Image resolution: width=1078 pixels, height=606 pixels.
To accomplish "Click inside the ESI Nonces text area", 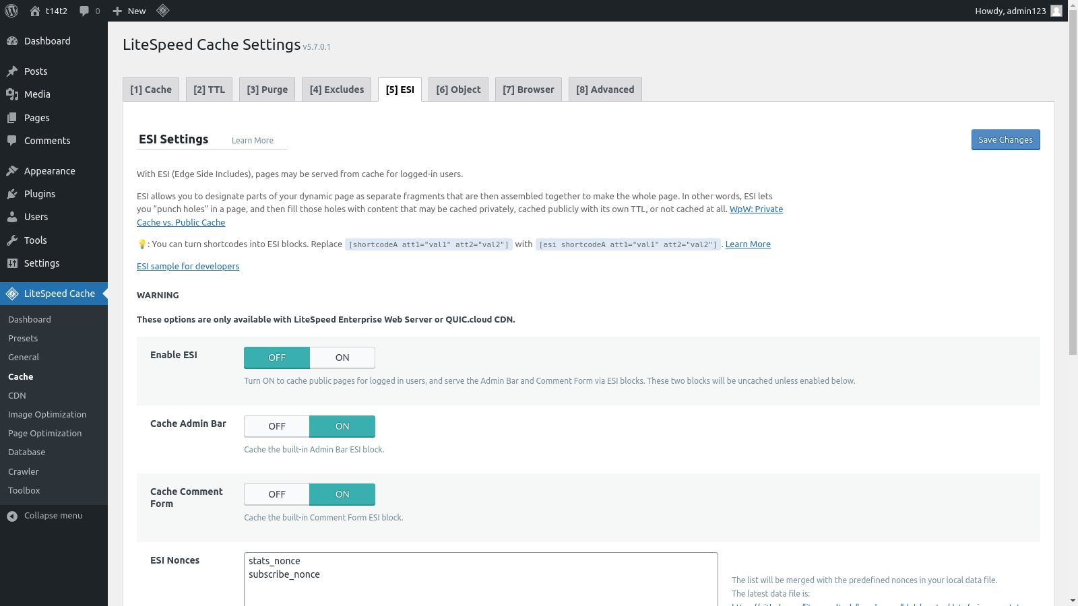I will [x=480, y=576].
